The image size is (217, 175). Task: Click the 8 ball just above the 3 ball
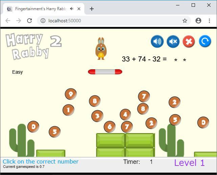[95, 101]
